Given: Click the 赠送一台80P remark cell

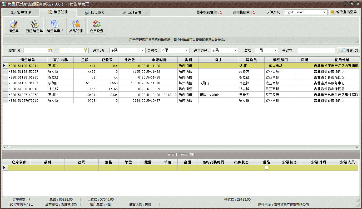Looking at the screenshot, I should click(219, 95).
